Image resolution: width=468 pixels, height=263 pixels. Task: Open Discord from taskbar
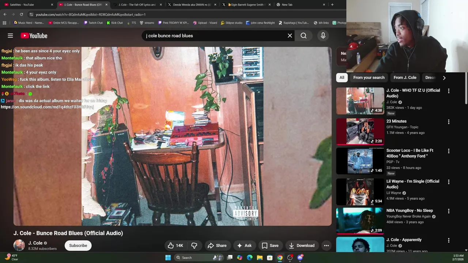300,258
